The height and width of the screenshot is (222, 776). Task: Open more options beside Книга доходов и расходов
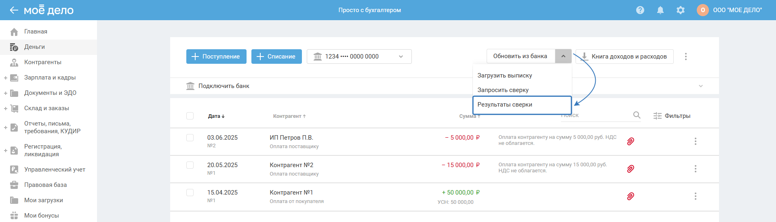click(686, 57)
